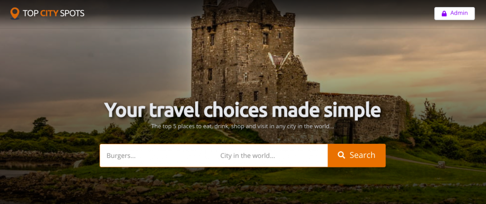This screenshot has height=204, width=486.
Task: Click the Burgers placeholder text
Action: click(x=121, y=156)
